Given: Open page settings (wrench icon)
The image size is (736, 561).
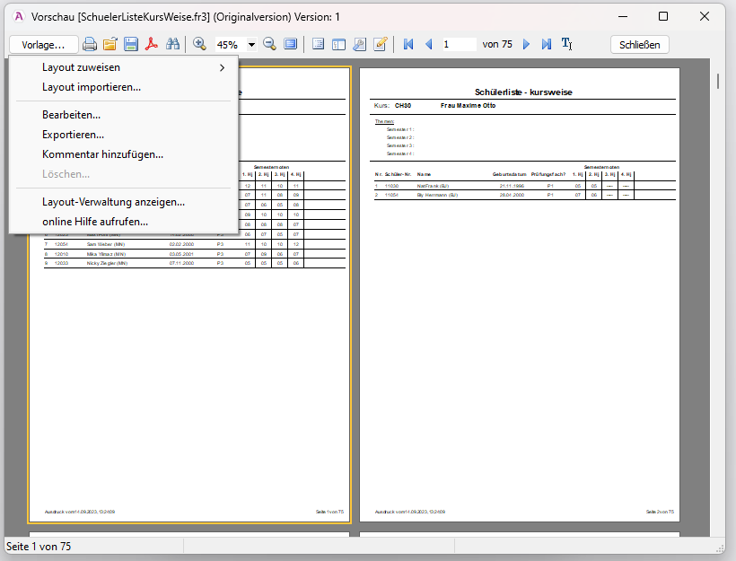Looking at the screenshot, I should pyautogui.click(x=360, y=44).
